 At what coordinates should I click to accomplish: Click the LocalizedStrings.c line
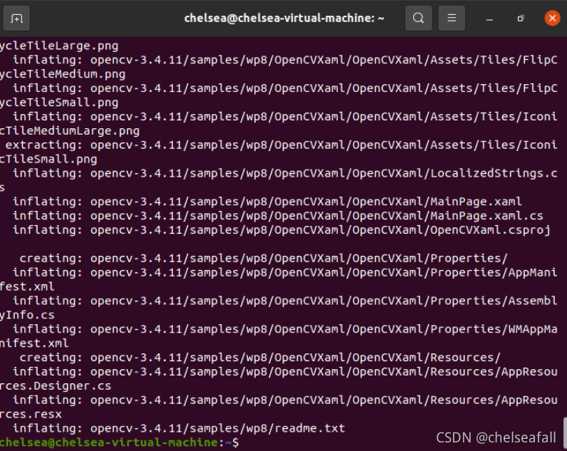[x=286, y=173]
